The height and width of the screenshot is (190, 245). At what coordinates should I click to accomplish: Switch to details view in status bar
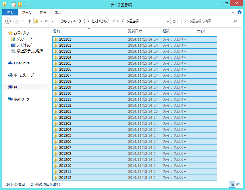click(232, 185)
